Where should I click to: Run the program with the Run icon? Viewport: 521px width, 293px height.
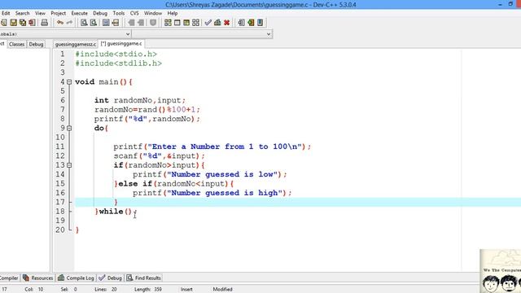[177, 23]
